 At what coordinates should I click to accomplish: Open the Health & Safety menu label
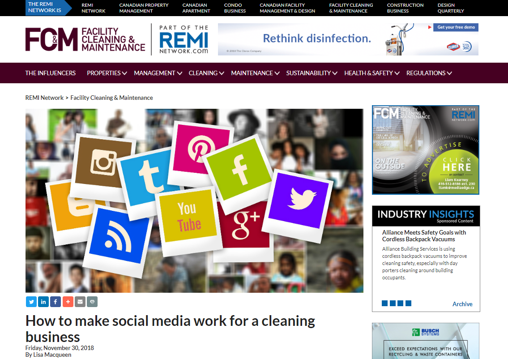pyautogui.click(x=369, y=73)
